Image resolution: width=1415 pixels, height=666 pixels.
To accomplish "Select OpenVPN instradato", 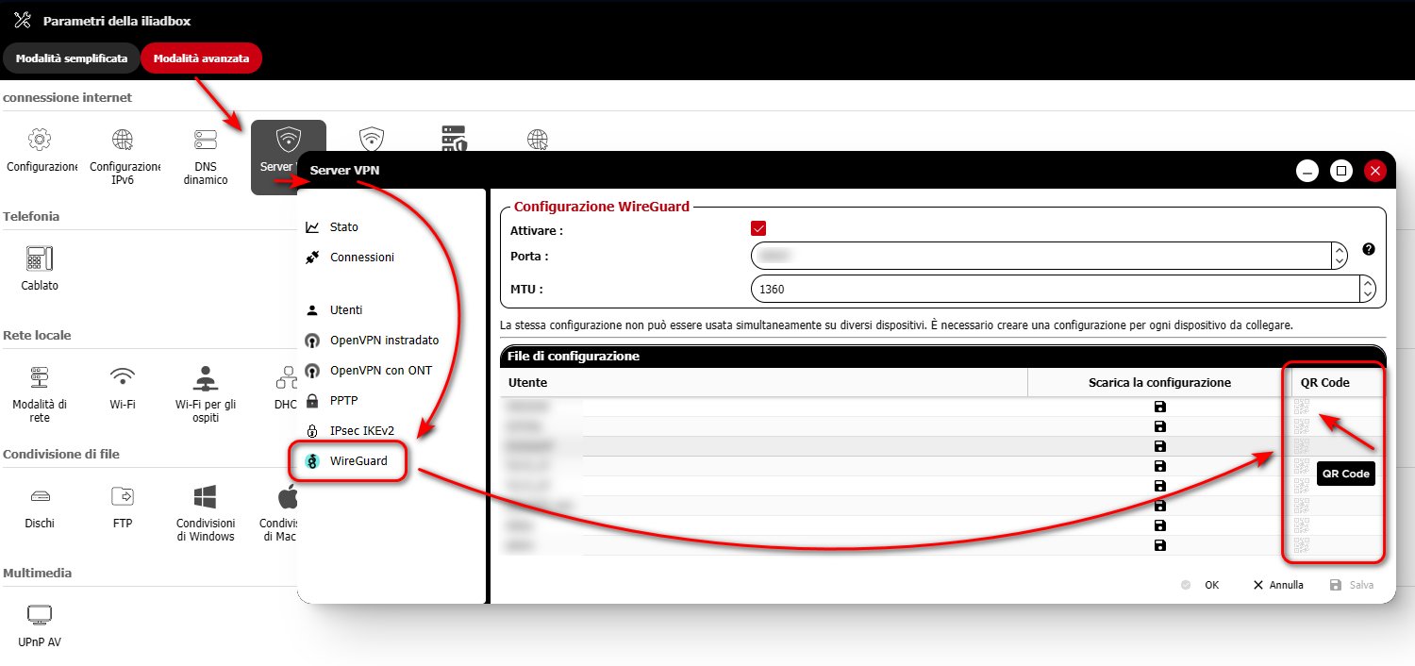I will [x=384, y=340].
